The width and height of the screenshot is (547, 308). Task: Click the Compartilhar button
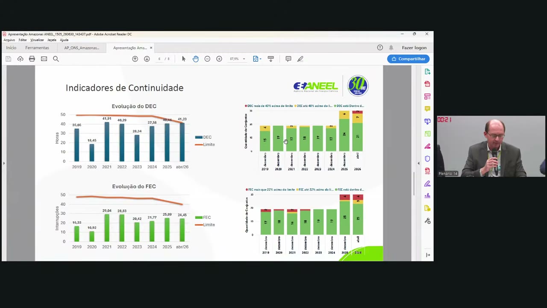click(409, 59)
